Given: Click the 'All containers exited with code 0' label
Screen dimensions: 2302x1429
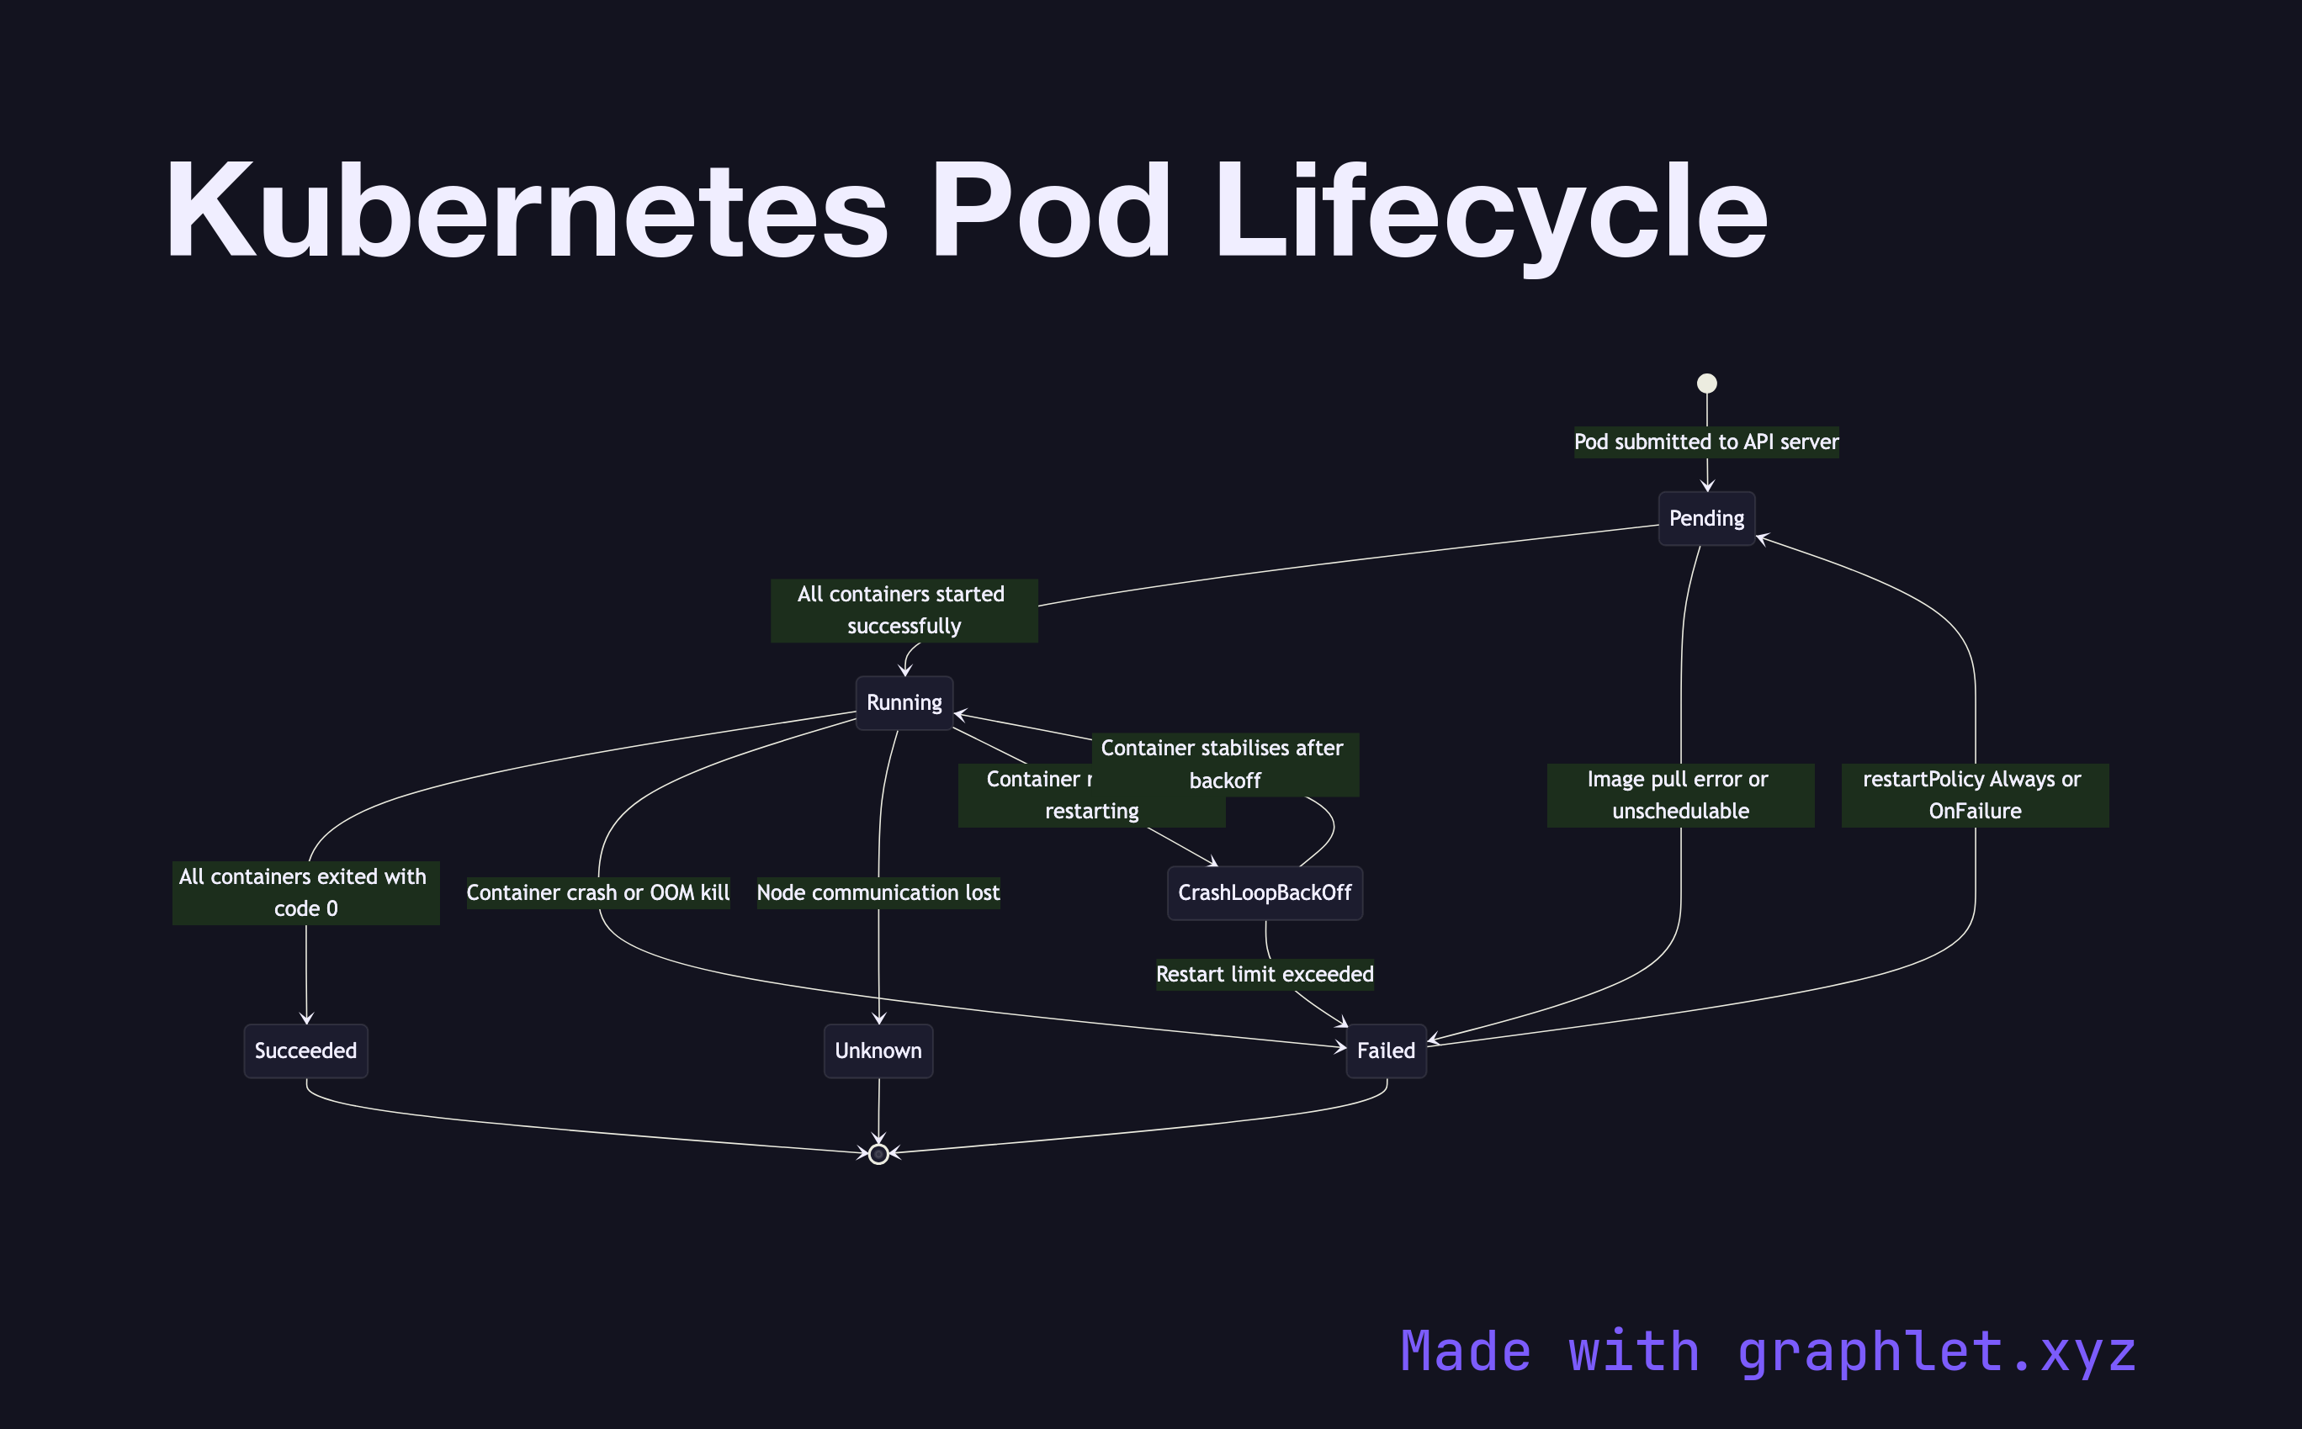Looking at the screenshot, I should (305, 892).
